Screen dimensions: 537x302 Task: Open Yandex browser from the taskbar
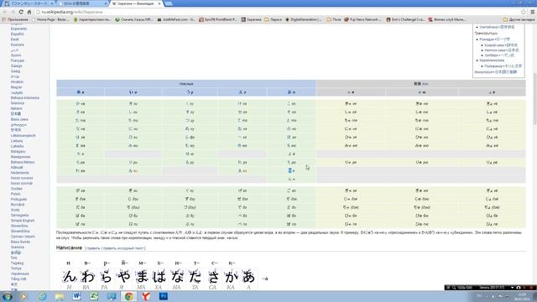click(146, 296)
